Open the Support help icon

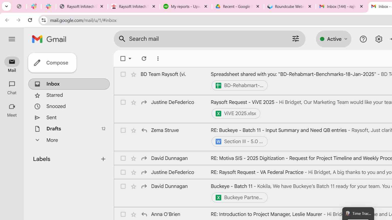click(363, 39)
